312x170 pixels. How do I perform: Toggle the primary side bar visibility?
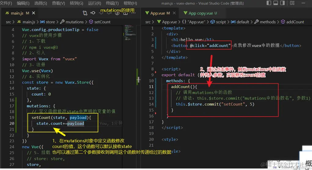[269, 3]
